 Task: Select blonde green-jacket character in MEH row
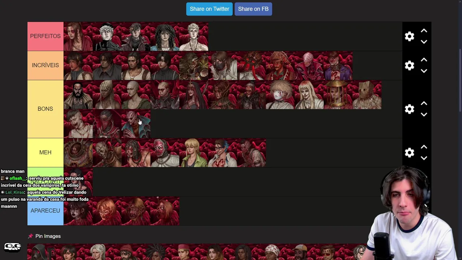[x=194, y=153]
